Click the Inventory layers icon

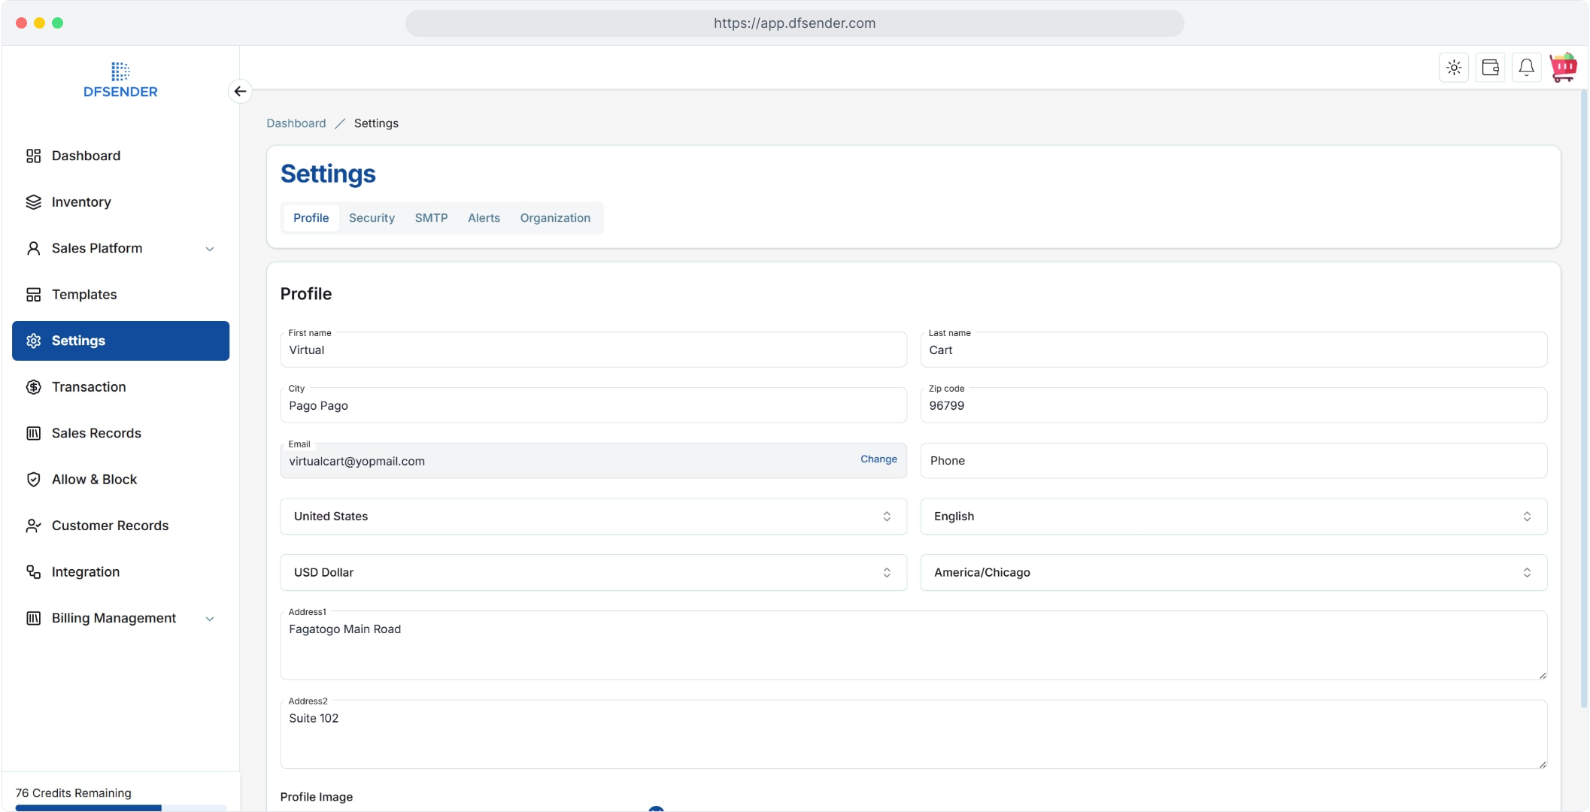33,202
